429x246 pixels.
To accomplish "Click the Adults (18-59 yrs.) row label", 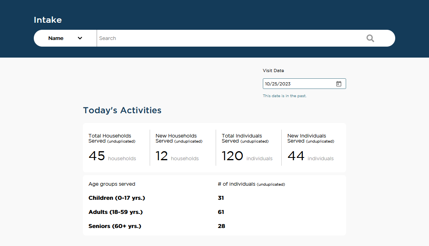I will pyautogui.click(x=115, y=212).
